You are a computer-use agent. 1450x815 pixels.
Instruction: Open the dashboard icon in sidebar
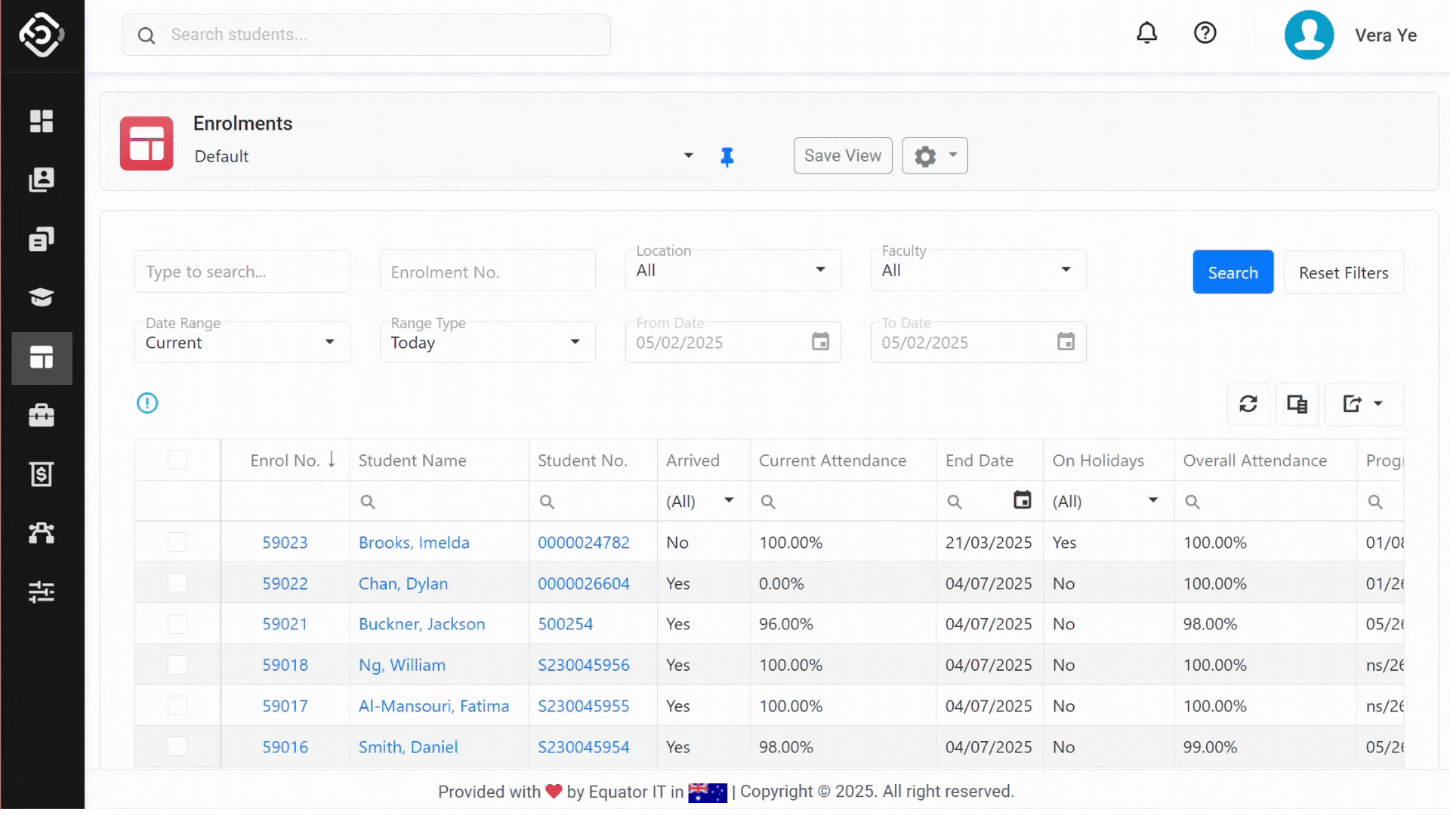click(42, 121)
